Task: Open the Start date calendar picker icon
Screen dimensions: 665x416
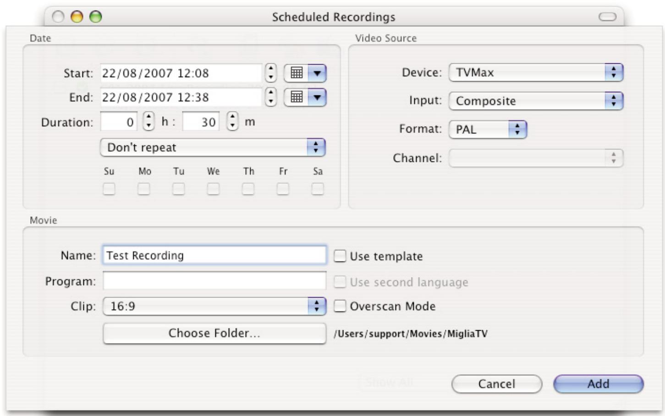Action: click(x=297, y=73)
